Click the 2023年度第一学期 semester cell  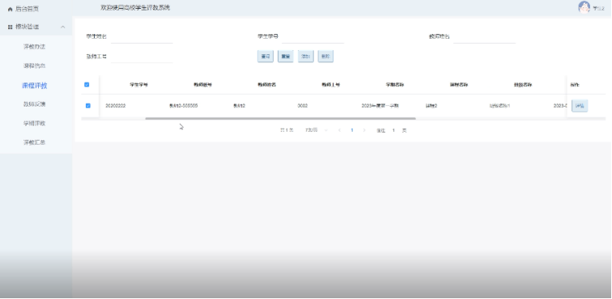380,106
